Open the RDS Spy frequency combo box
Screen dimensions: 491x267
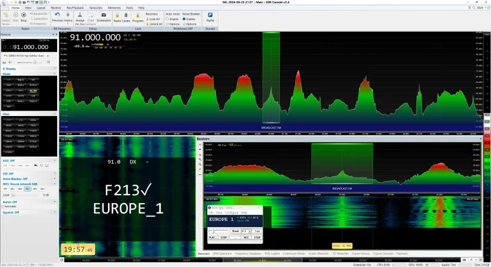coord(246,231)
